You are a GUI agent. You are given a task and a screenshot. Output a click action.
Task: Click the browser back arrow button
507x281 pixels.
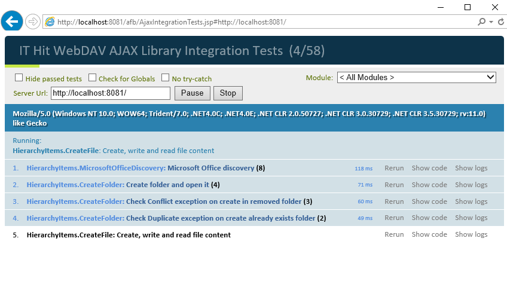click(x=12, y=22)
